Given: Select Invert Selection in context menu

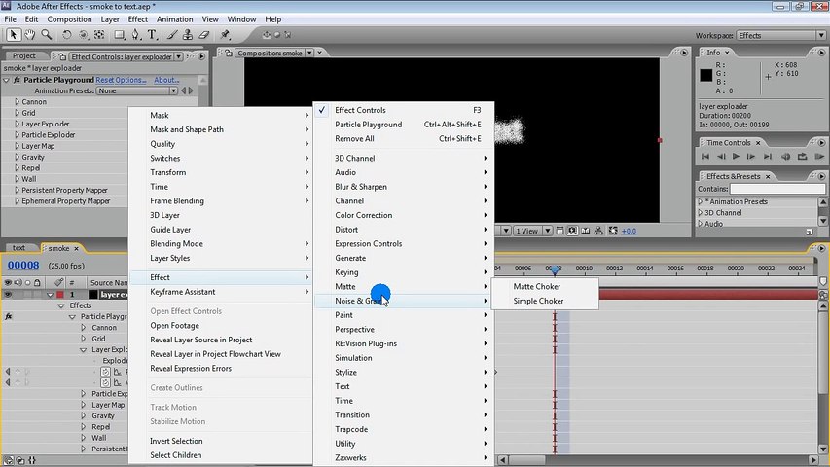Looking at the screenshot, I should point(220,441).
